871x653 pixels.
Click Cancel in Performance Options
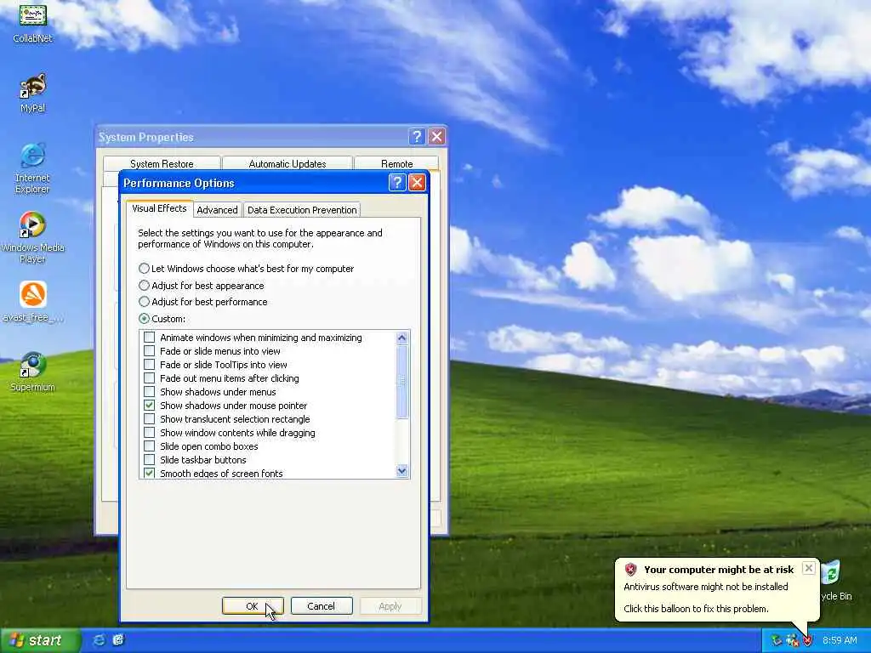point(321,605)
